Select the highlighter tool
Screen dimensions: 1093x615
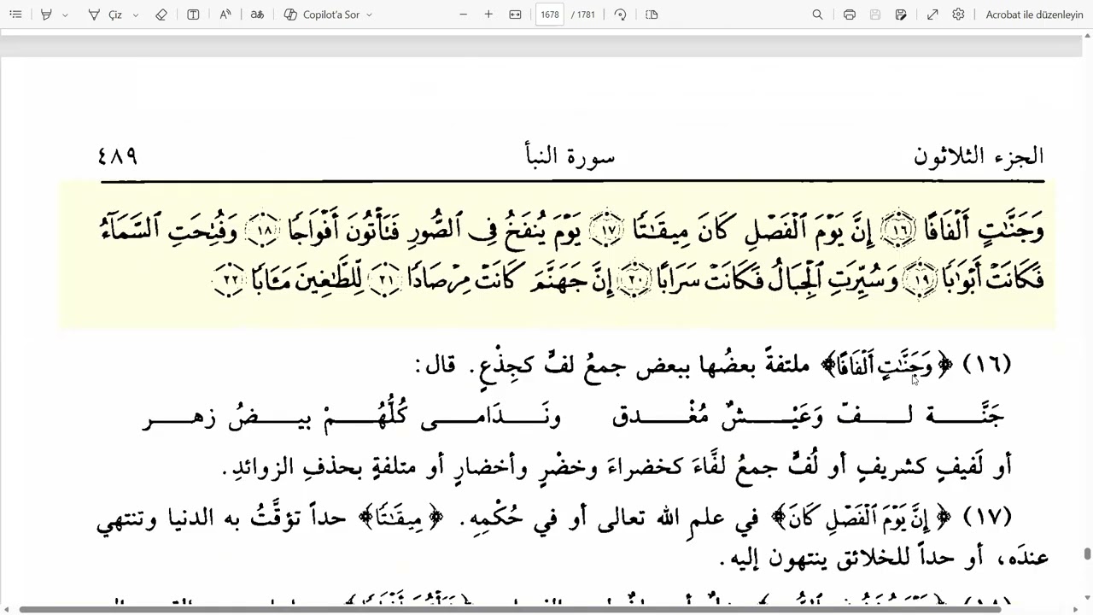tap(46, 15)
